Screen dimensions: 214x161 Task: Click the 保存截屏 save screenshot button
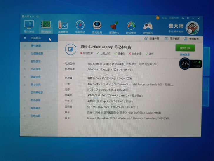coord(172,39)
